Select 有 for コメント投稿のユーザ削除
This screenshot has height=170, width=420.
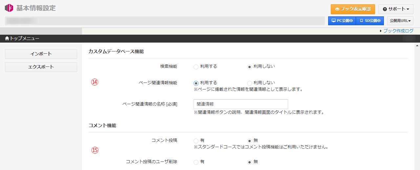click(x=196, y=162)
